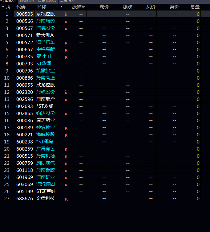Click the R marker beside 中钨高新
Image resolution: width=210 pixels, height=232 pixels.
pyautogui.click(x=66, y=50)
